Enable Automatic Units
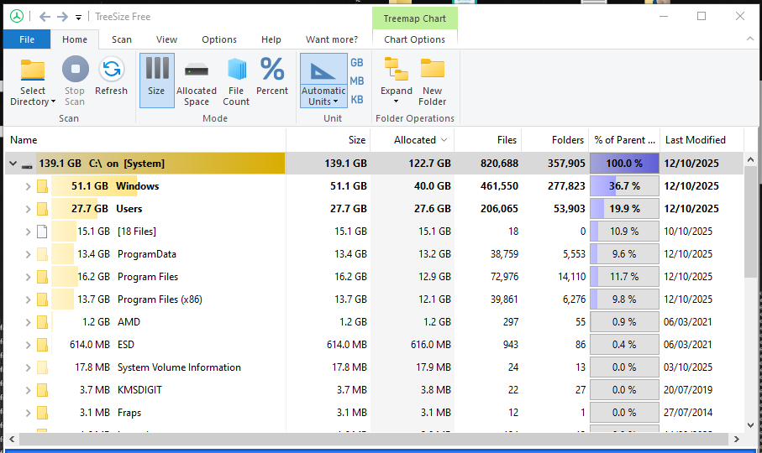This screenshot has width=762, height=453. point(323,81)
